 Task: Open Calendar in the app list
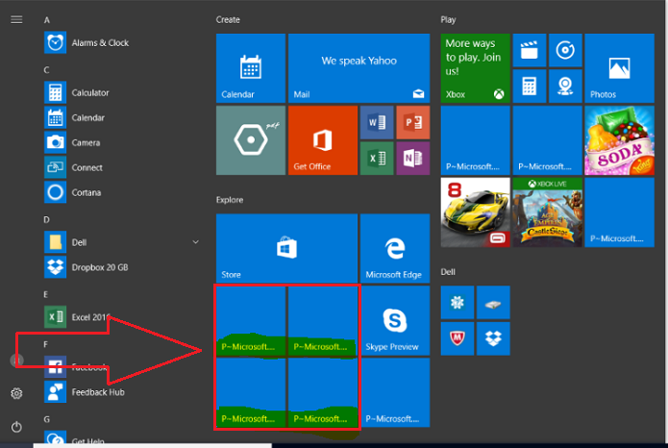click(x=75, y=117)
